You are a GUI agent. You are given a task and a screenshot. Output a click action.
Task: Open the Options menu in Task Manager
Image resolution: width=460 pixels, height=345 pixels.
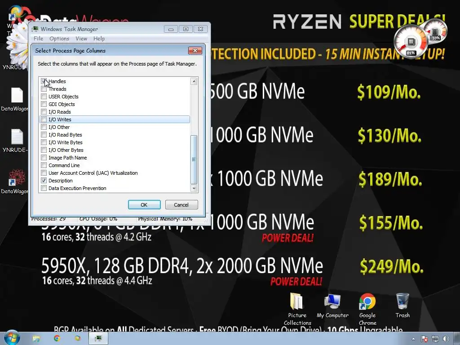(x=59, y=39)
